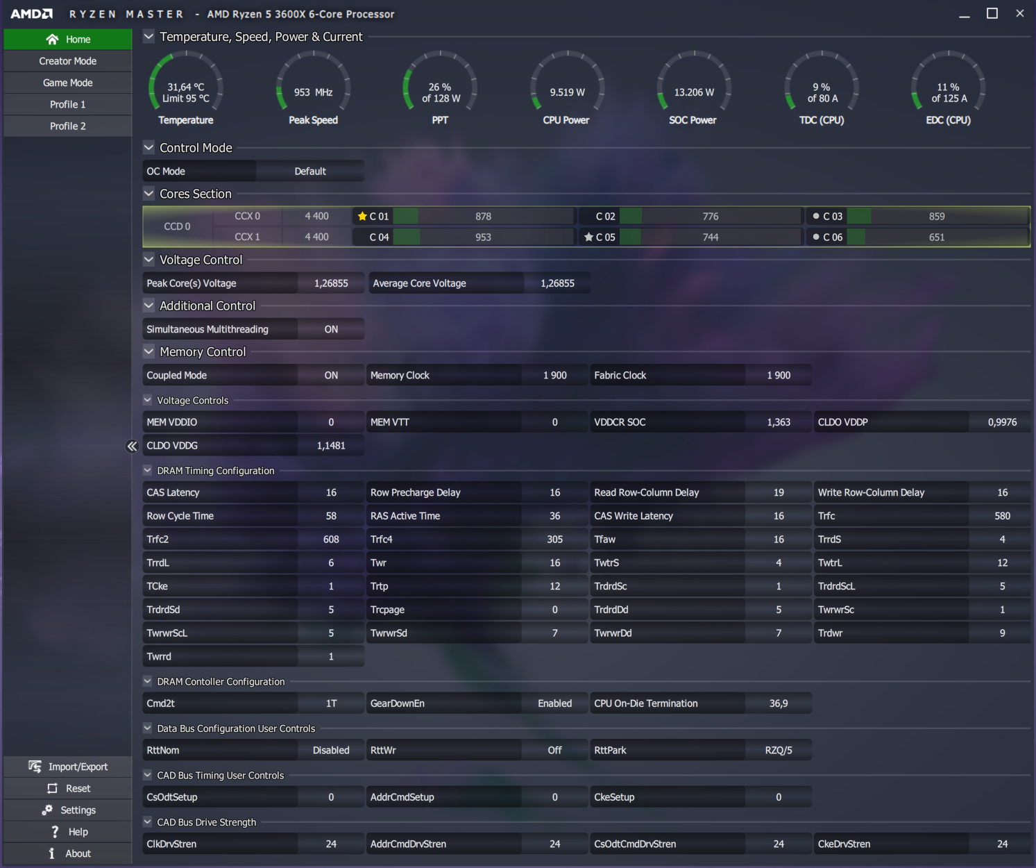Image resolution: width=1036 pixels, height=868 pixels.
Task: Collapse CAD Bus Drive Strength subsection
Action: point(147,821)
